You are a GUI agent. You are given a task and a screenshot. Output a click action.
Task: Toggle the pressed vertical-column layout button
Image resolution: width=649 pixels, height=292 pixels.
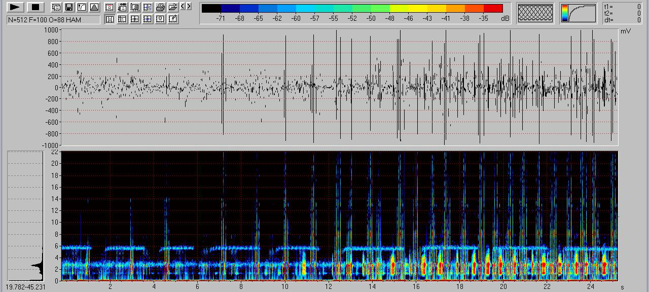tap(110, 19)
